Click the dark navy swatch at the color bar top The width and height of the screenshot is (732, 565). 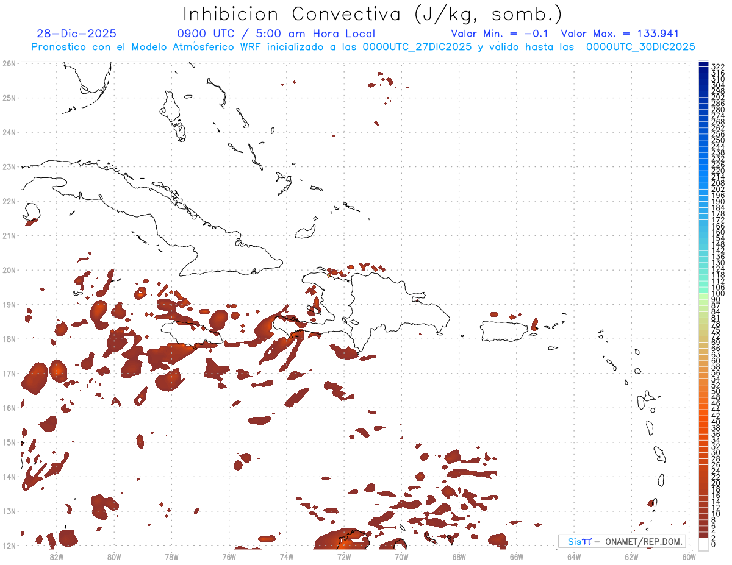click(704, 64)
